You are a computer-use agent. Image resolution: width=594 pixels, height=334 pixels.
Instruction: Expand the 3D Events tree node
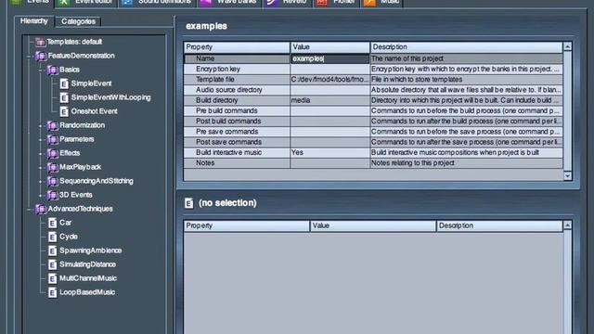click(40, 196)
